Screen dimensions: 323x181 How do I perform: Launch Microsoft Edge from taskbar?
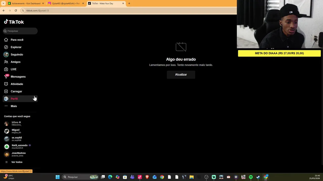pyautogui.click(x=110, y=177)
